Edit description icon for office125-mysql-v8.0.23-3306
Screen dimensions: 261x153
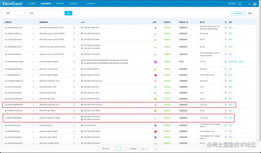[x=74, y=39]
